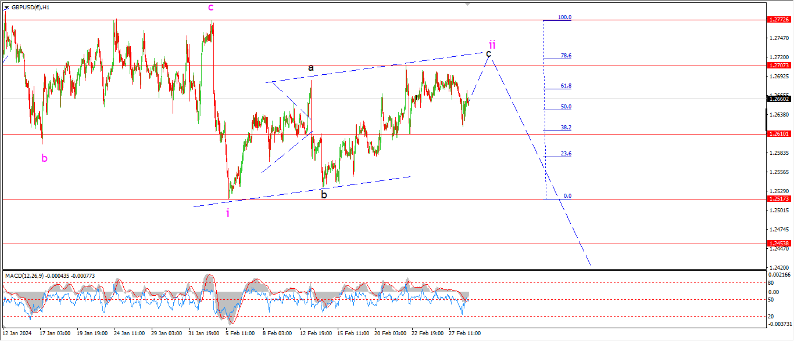
Task: Select the 1.26101 red price label
Action: (779, 134)
